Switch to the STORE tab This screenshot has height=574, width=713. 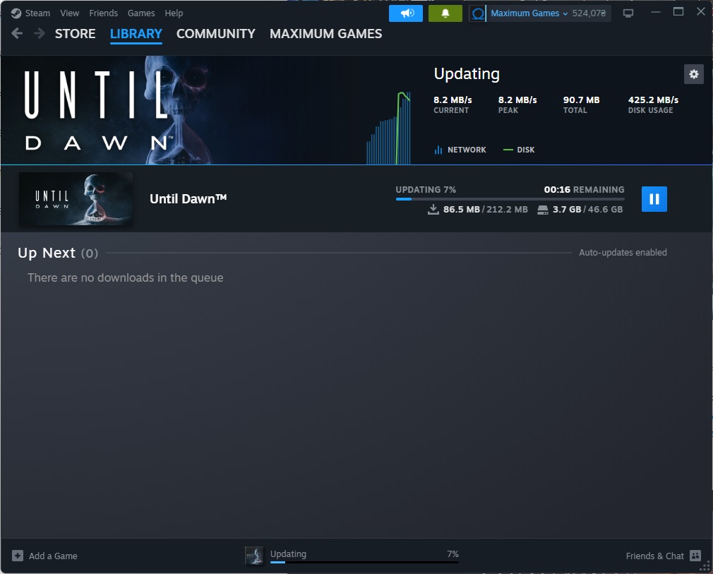75,34
